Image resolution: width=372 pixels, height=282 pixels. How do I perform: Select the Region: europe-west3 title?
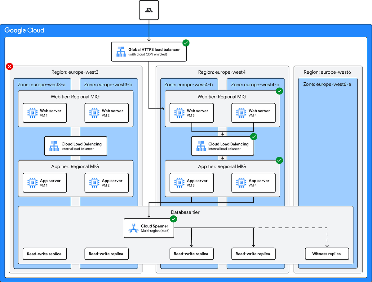76,72
